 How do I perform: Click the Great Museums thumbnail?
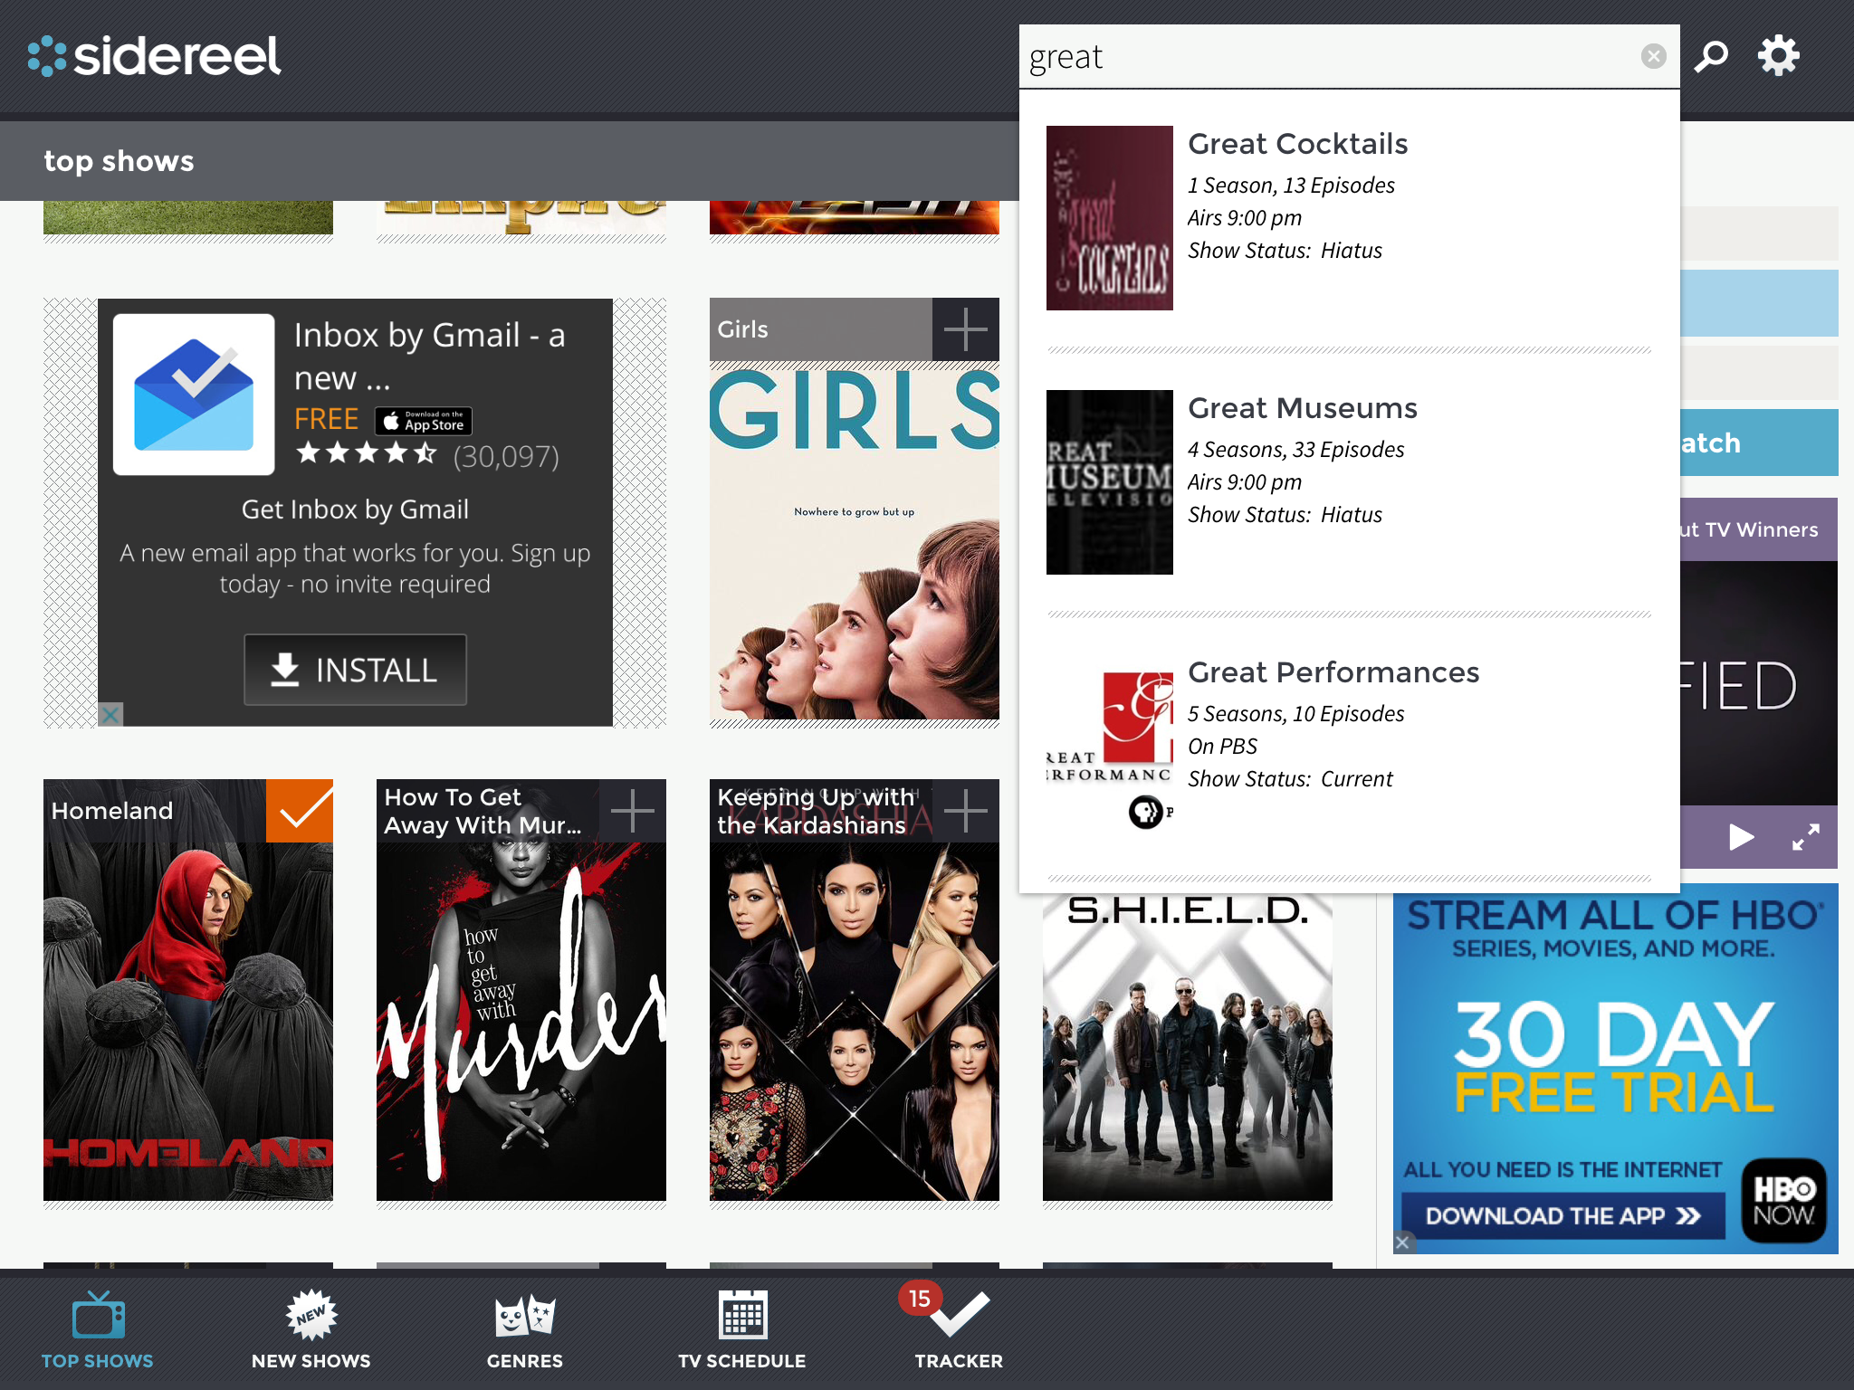[1109, 482]
